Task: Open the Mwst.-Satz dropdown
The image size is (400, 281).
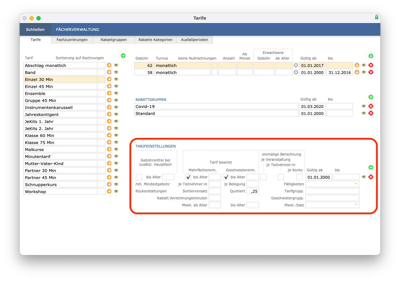Action: tap(332, 205)
